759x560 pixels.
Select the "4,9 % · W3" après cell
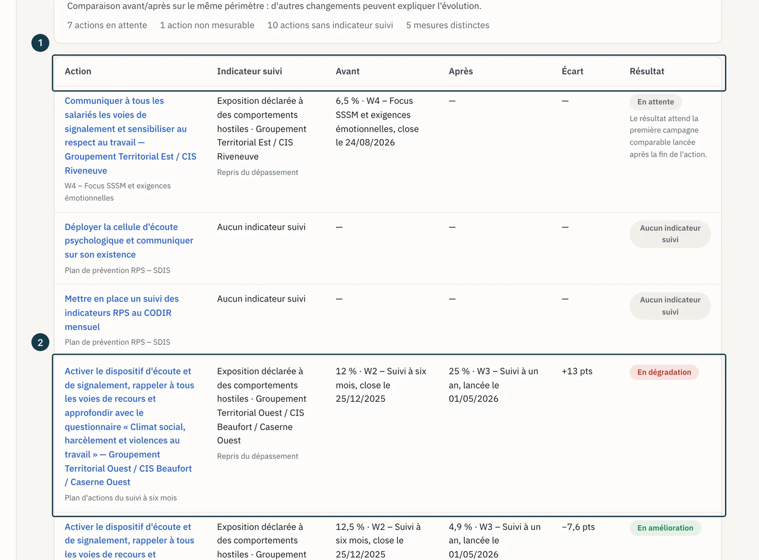click(495, 540)
